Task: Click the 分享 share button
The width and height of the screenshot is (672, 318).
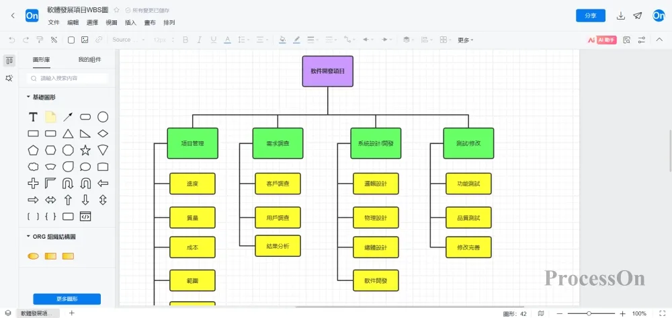Action: click(590, 15)
